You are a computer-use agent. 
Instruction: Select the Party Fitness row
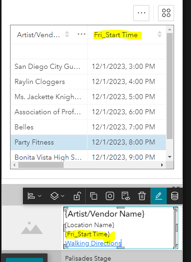pos(88,142)
